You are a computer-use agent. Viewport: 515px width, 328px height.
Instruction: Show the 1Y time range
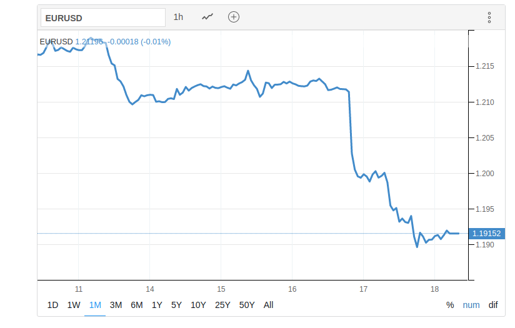[x=157, y=305]
